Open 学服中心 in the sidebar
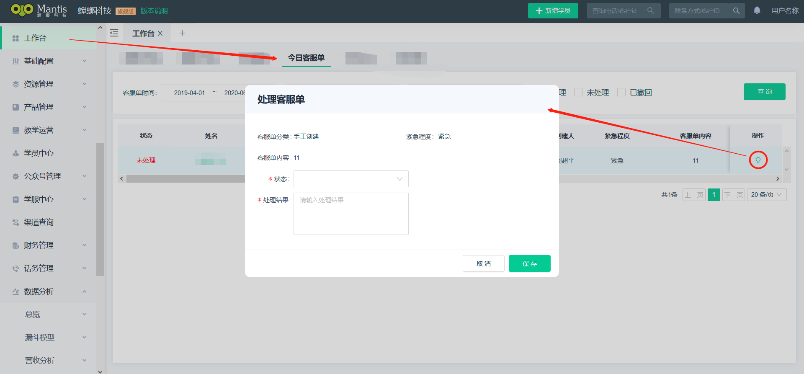The height and width of the screenshot is (374, 804). pos(39,199)
